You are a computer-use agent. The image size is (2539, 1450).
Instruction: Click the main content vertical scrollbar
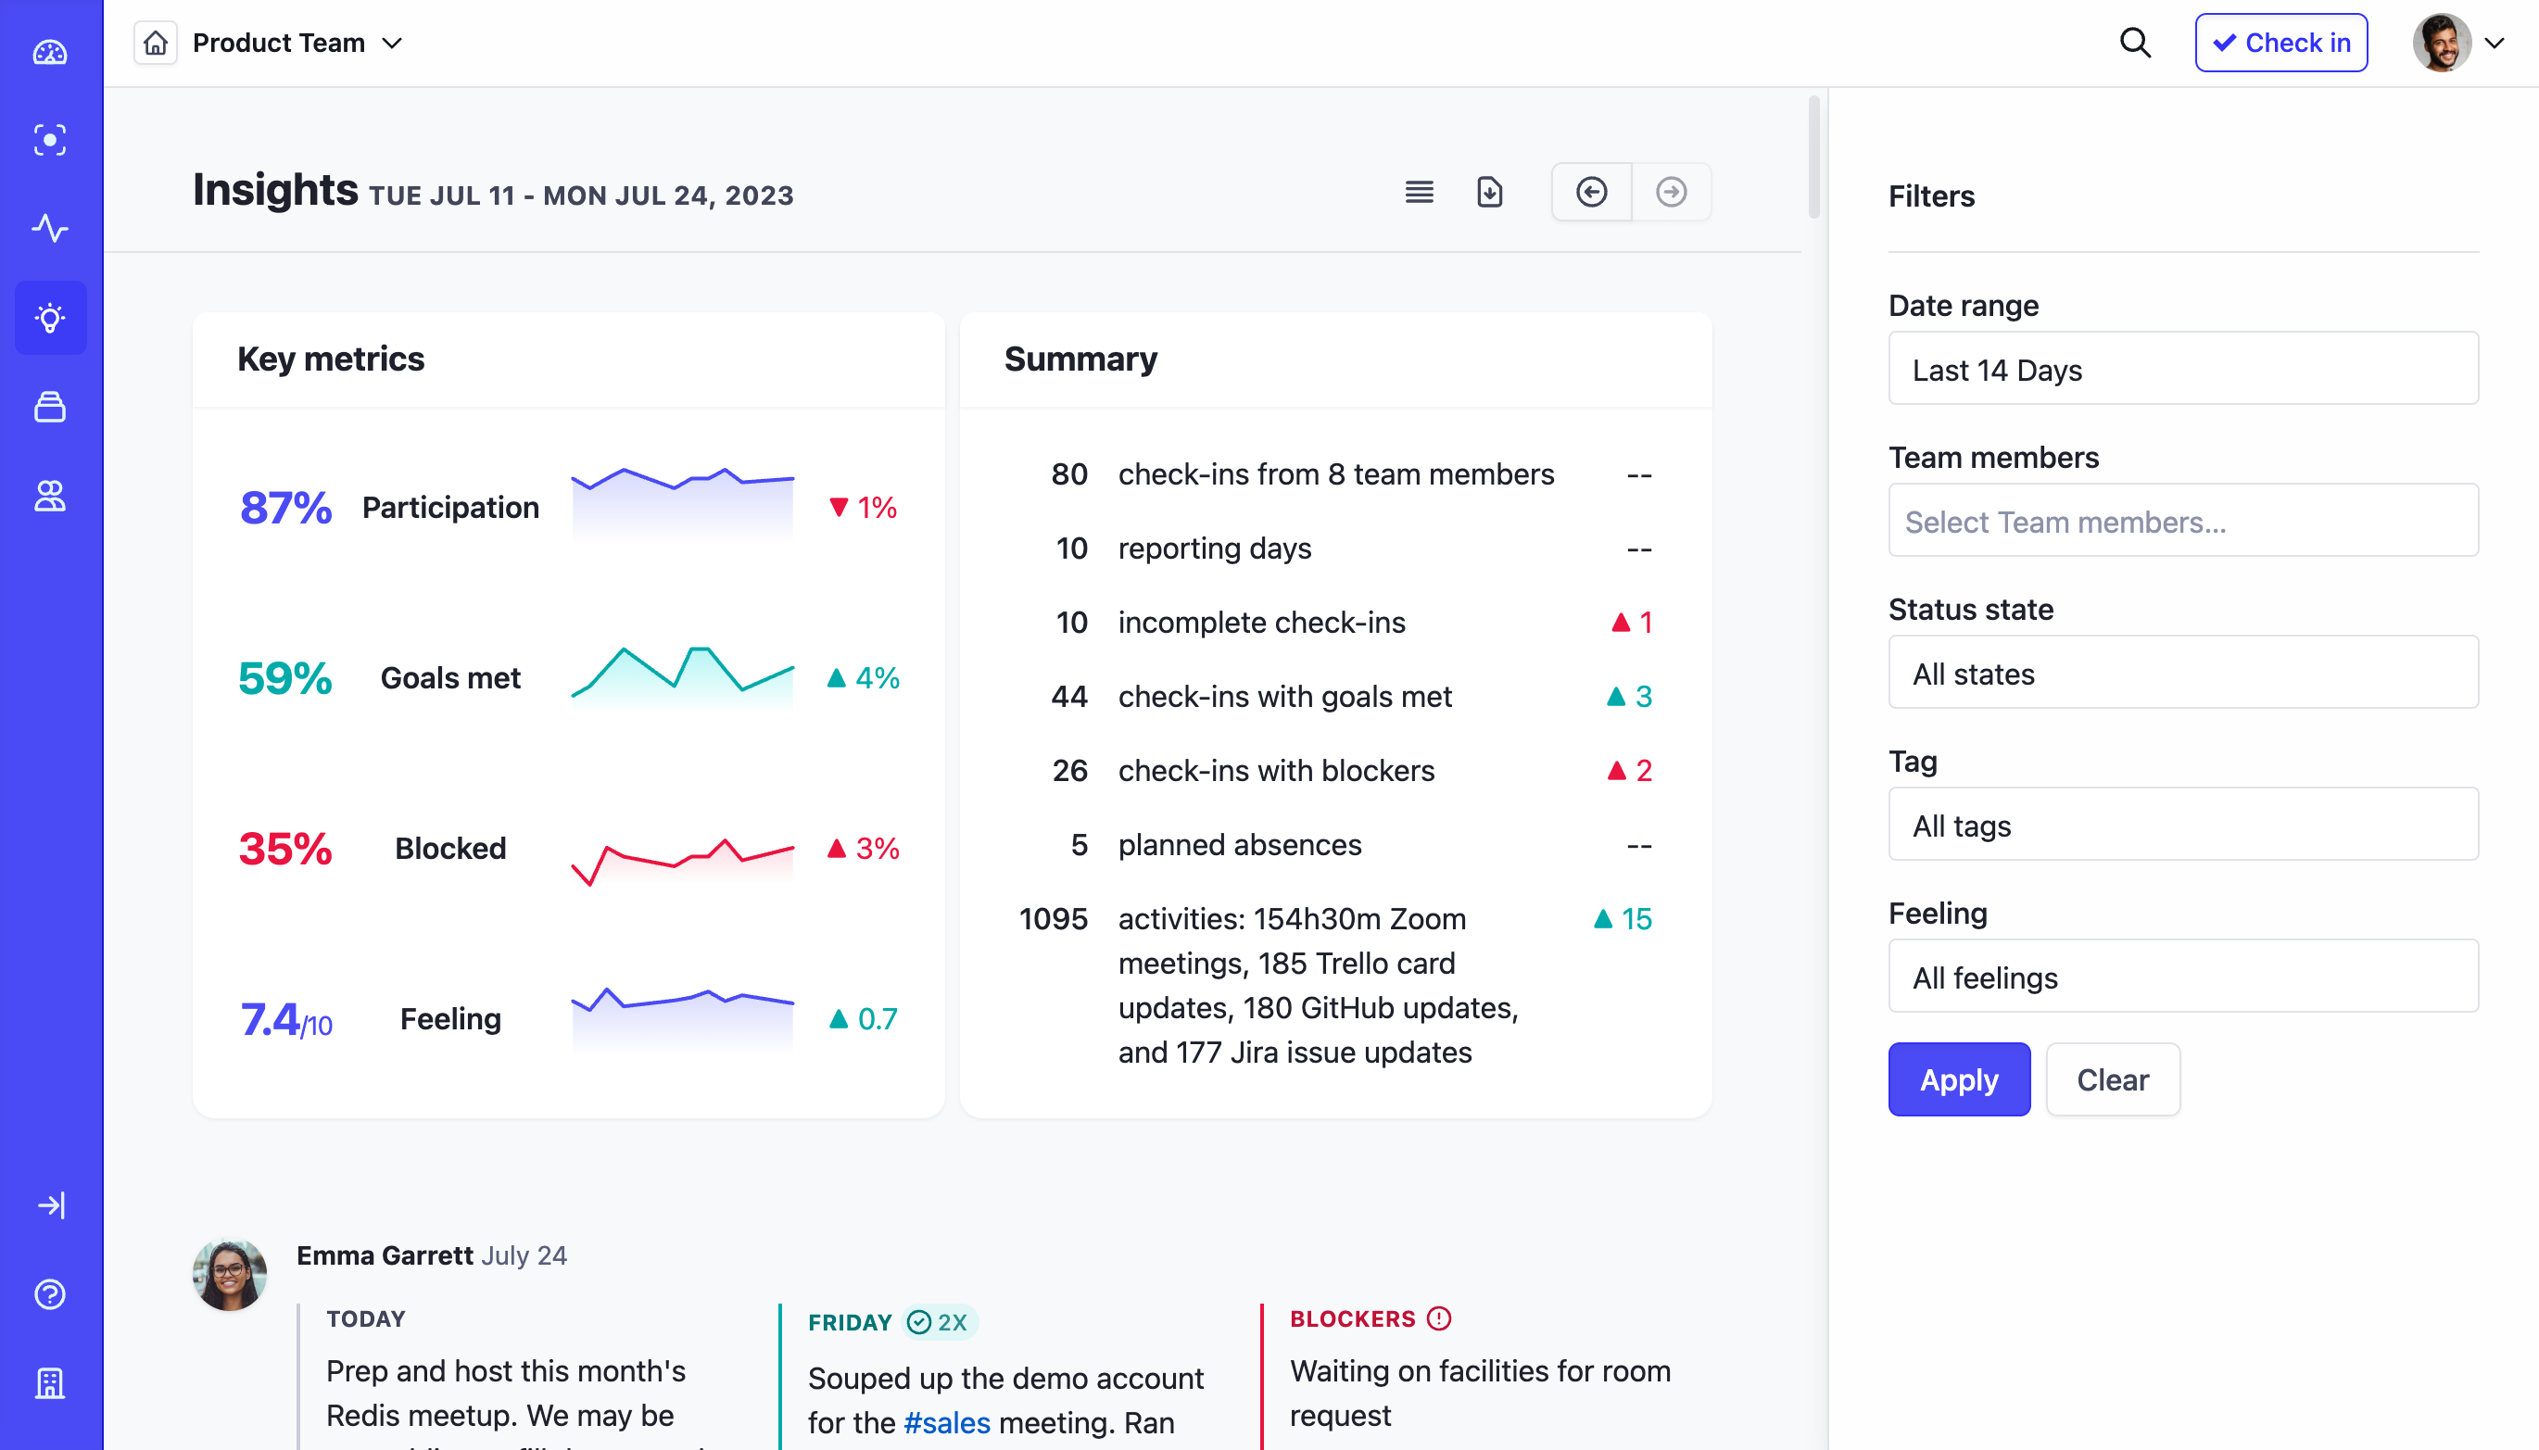point(1814,158)
